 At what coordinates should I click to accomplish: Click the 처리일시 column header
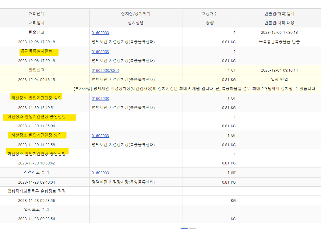pos(37,23)
